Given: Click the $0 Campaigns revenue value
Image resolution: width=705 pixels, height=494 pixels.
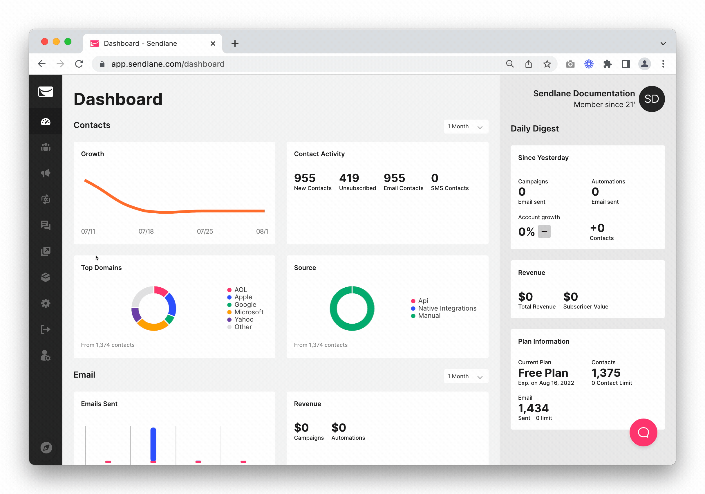Looking at the screenshot, I should pos(301,428).
